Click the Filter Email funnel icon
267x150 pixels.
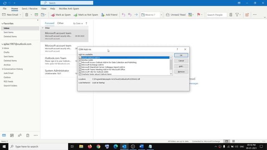click(x=237, y=15)
